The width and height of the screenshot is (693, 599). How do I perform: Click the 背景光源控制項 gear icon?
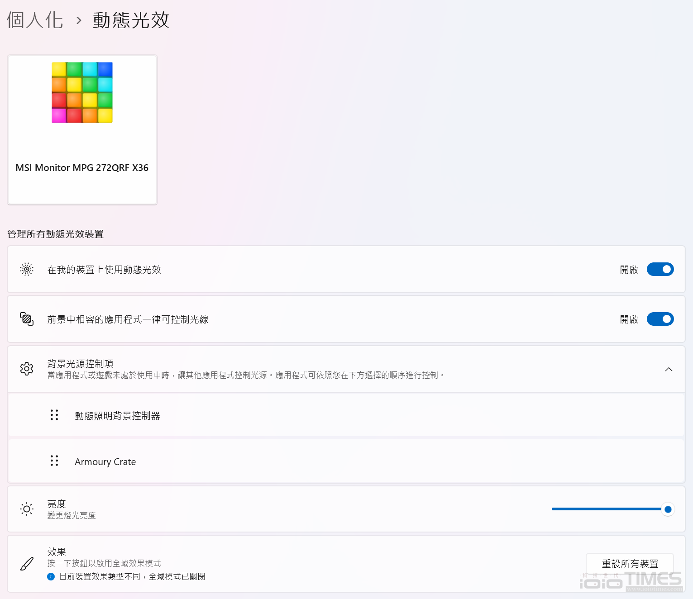pyautogui.click(x=26, y=369)
